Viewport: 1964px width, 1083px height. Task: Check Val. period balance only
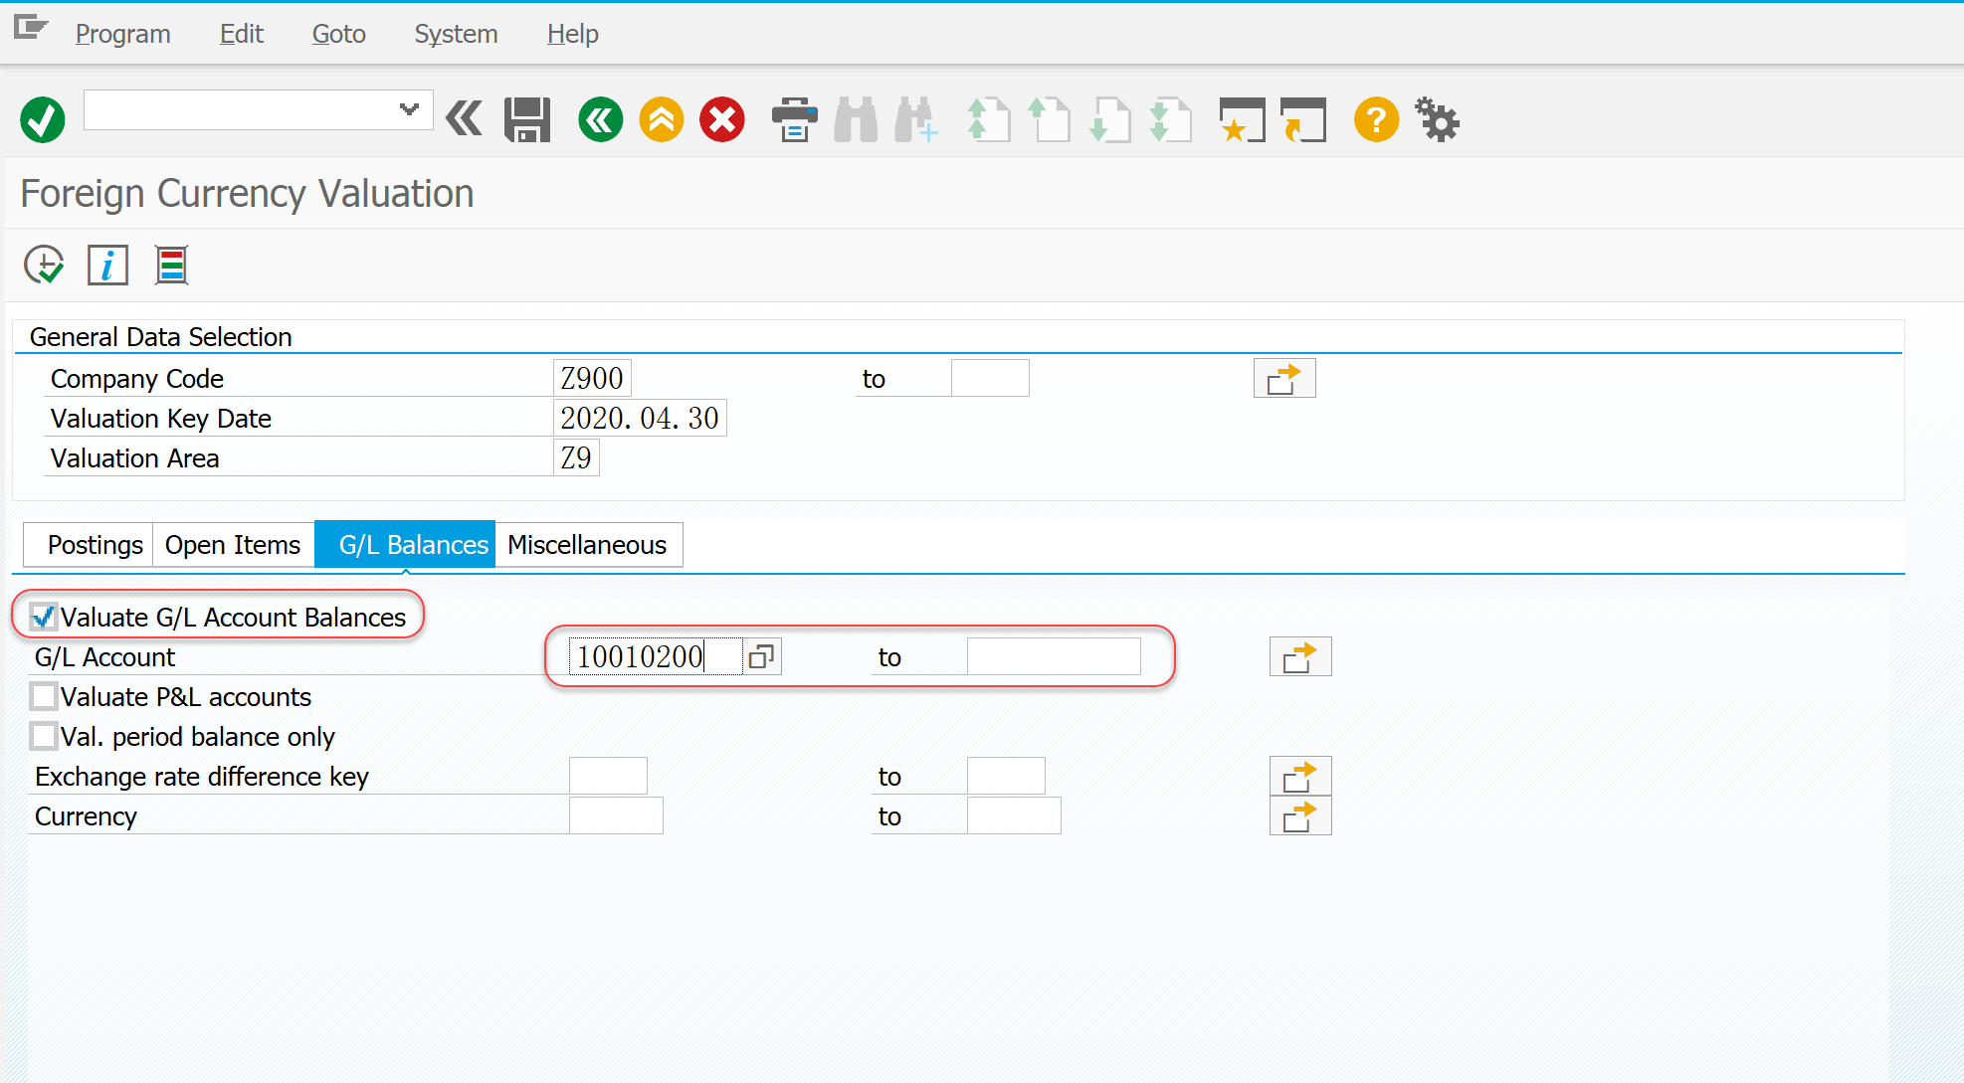pyautogui.click(x=44, y=737)
